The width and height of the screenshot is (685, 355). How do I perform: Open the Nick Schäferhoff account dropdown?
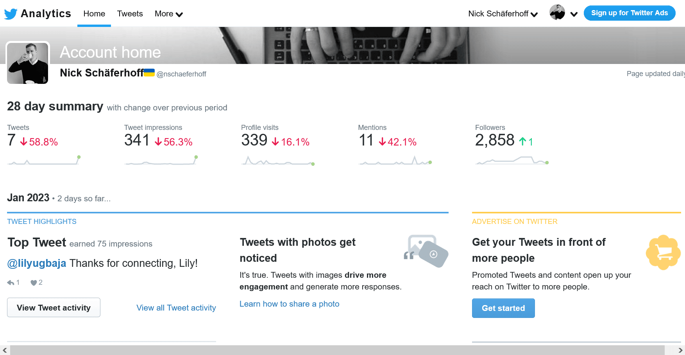coord(503,14)
